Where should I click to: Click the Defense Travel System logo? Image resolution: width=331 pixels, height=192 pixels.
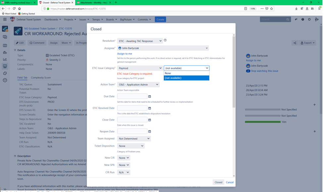[13, 19]
